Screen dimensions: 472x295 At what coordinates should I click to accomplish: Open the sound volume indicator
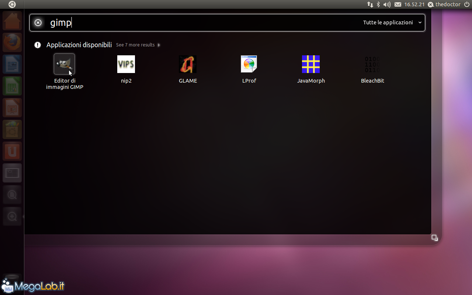pos(387,4)
